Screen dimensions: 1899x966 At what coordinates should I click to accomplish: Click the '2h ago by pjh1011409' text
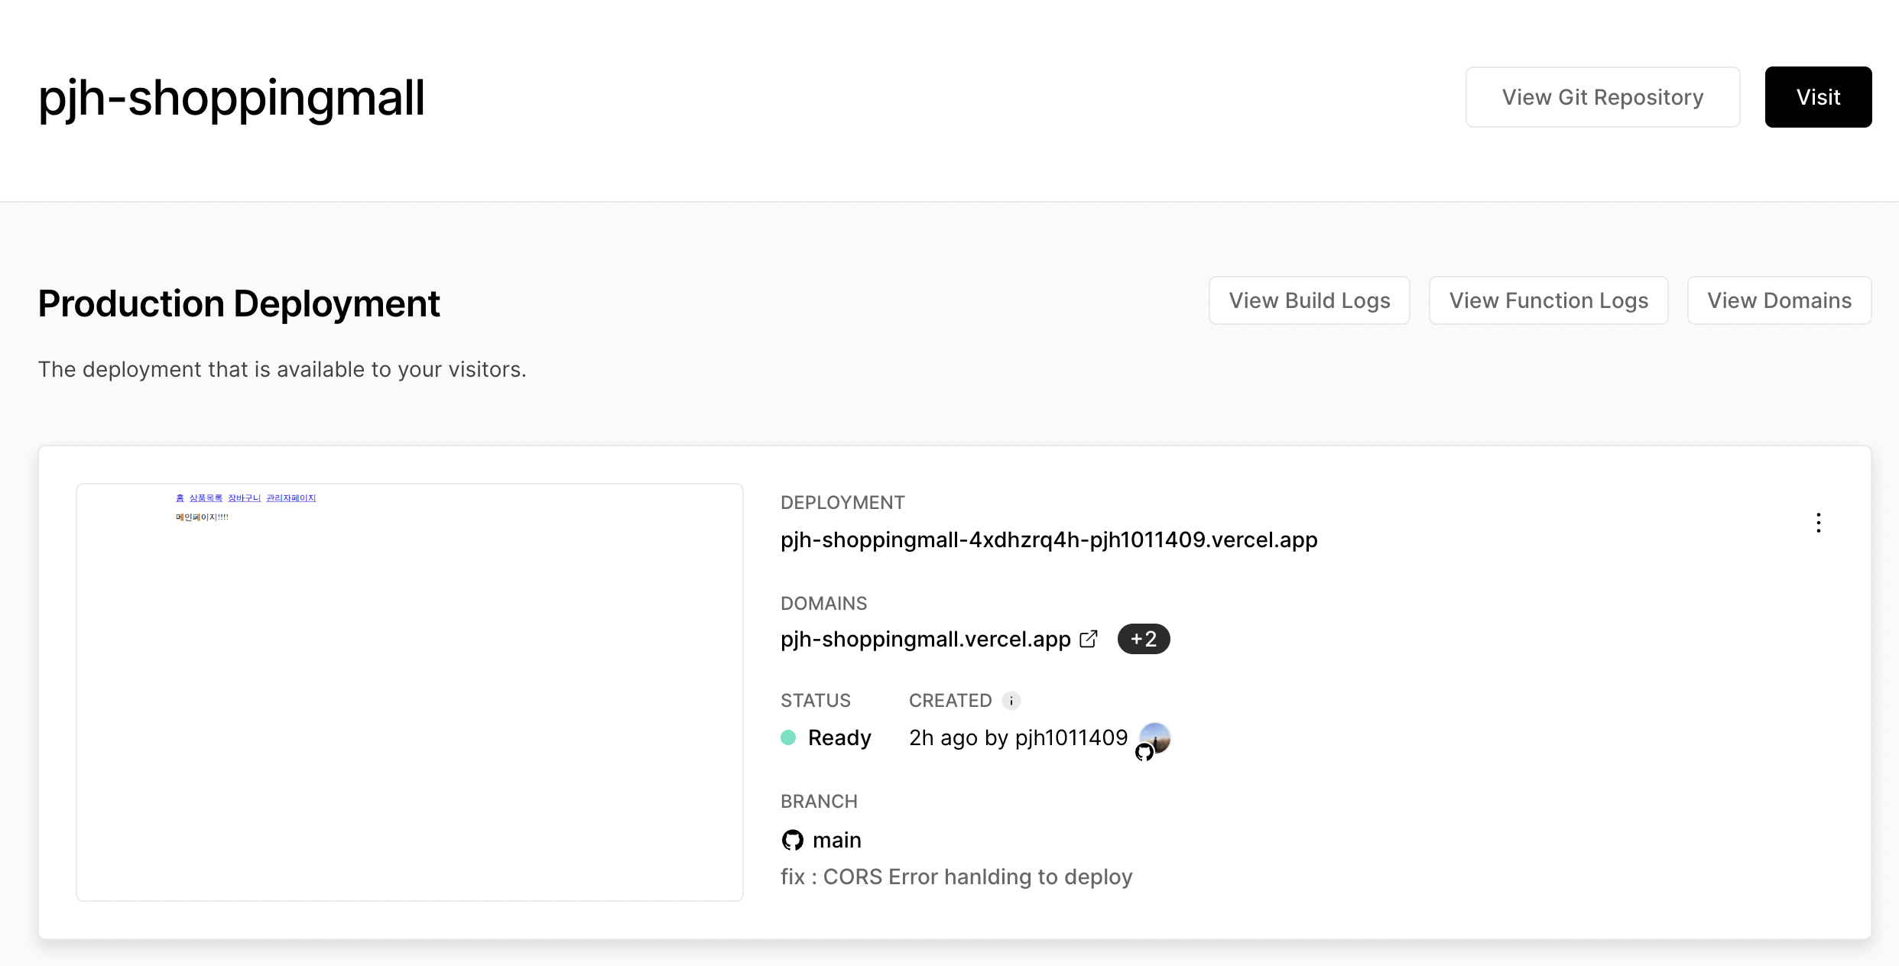(x=1018, y=737)
